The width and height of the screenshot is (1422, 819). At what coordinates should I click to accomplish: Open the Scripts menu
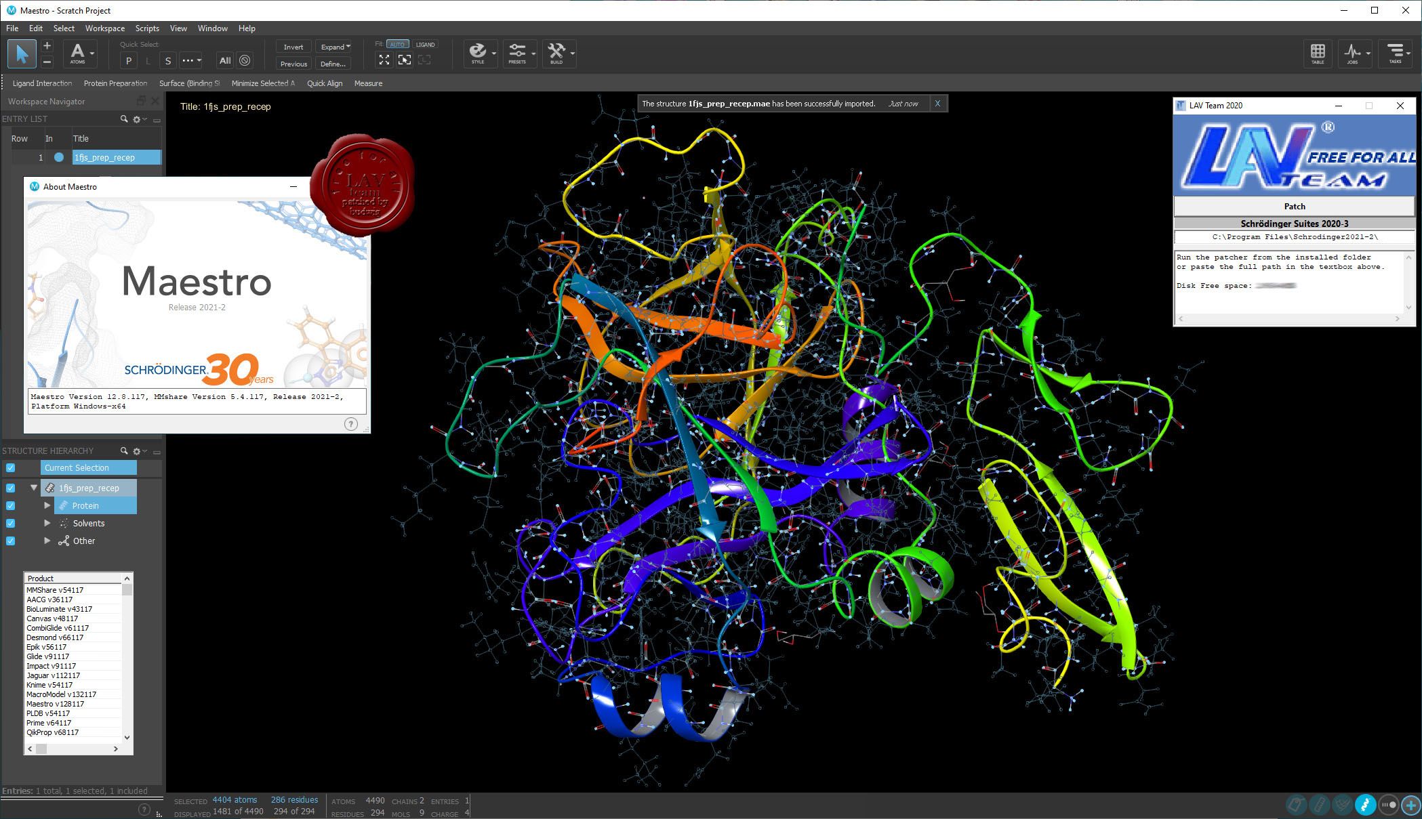(148, 27)
